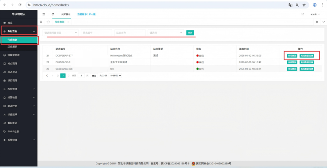The width and height of the screenshot is (327, 168).
Task: Click the 站点名称 search input field
Action: pos(130,33)
